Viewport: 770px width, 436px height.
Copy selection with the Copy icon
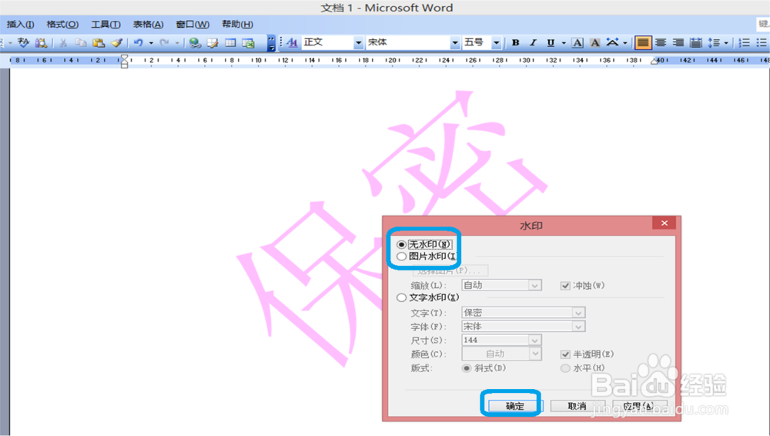(x=81, y=43)
